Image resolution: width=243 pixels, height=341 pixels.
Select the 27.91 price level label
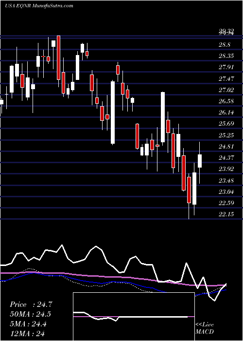click(226, 67)
